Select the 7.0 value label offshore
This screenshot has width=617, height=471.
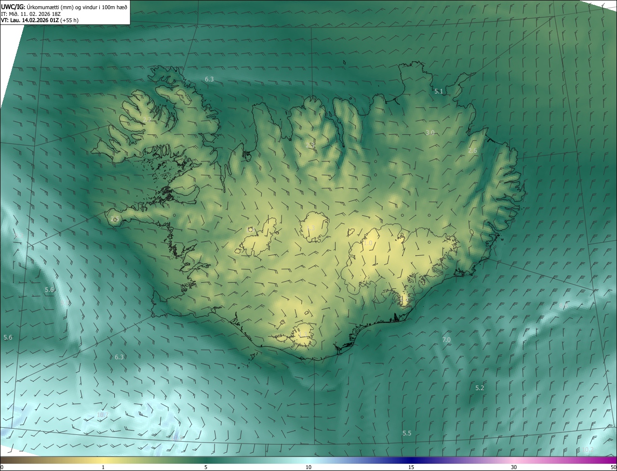tap(446, 340)
